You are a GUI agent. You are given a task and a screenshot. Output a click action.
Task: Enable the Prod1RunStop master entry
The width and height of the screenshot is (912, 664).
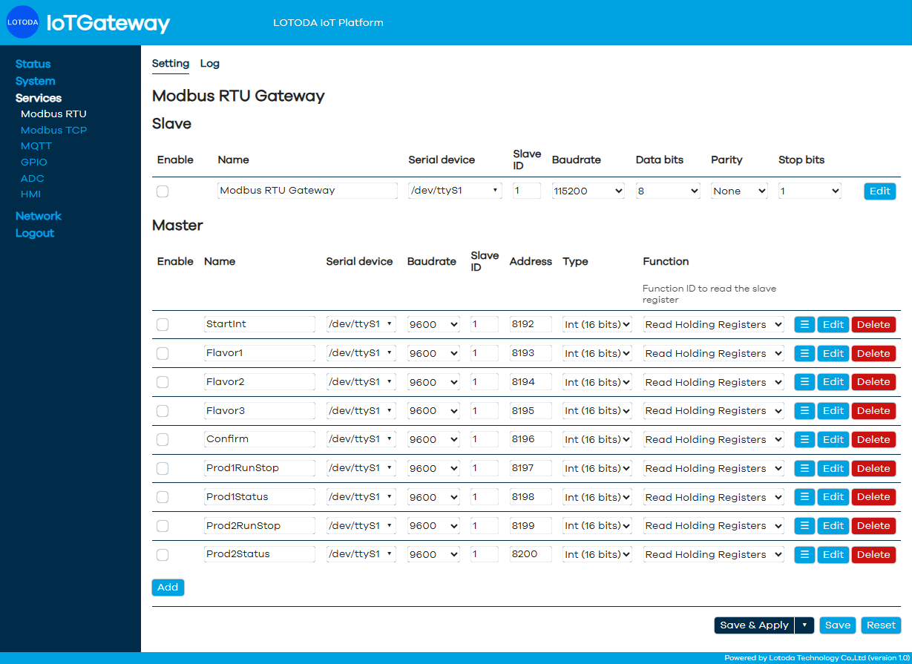coord(163,468)
